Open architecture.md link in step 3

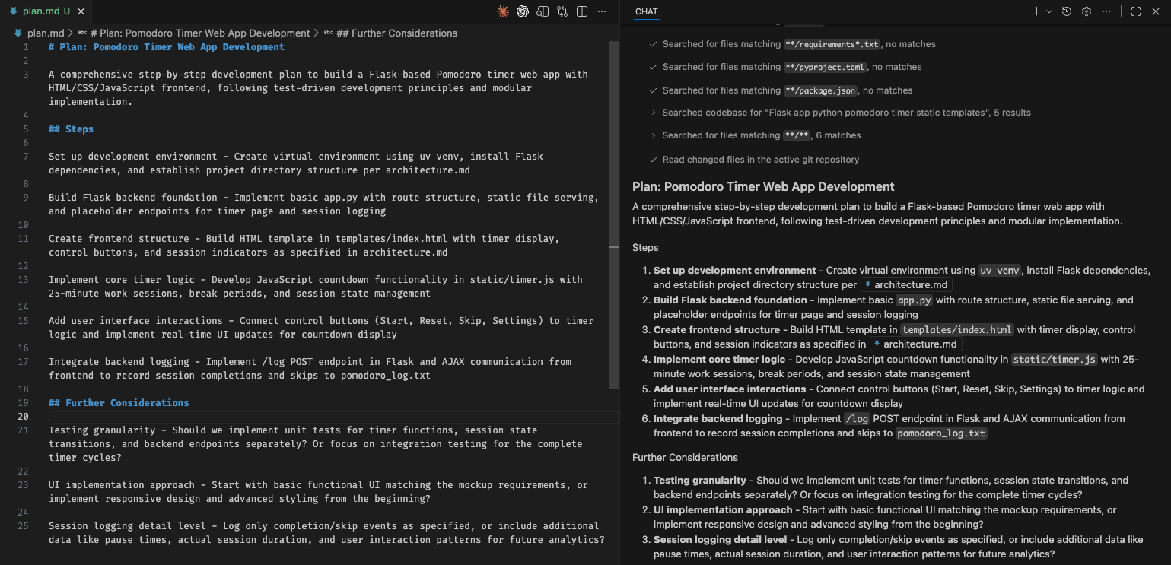tap(914, 344)
